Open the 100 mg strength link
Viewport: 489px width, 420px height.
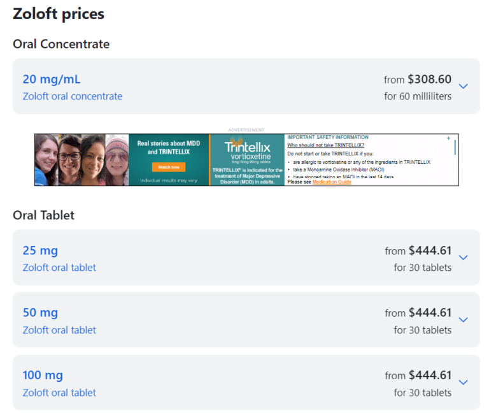(x=43, y=375)
